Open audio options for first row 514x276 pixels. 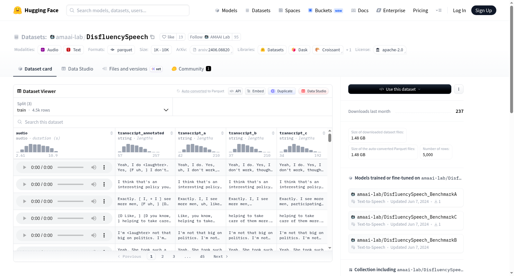(104, 167)
